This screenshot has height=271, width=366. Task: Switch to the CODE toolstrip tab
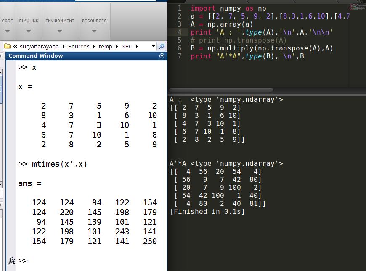tap(8, 21)
